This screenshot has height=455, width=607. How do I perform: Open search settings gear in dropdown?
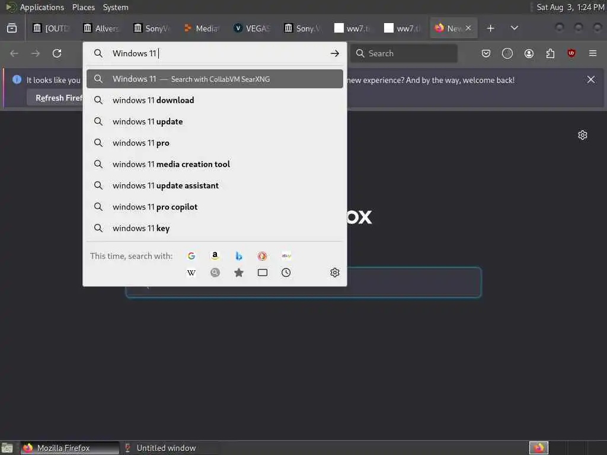click(x=335, y=273)
